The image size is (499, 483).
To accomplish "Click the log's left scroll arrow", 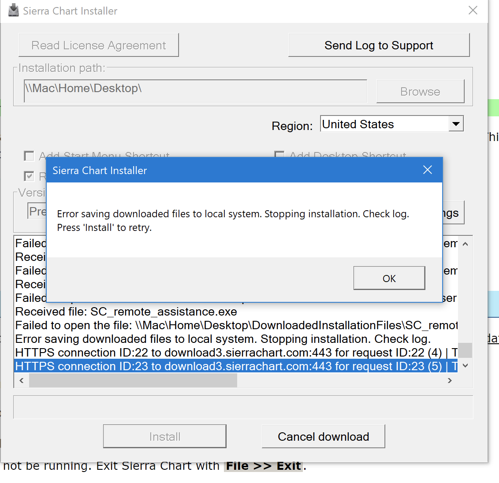I will 21,380.
